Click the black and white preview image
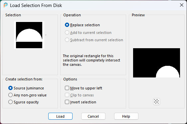187x124 pixels. tap(156, 63)
